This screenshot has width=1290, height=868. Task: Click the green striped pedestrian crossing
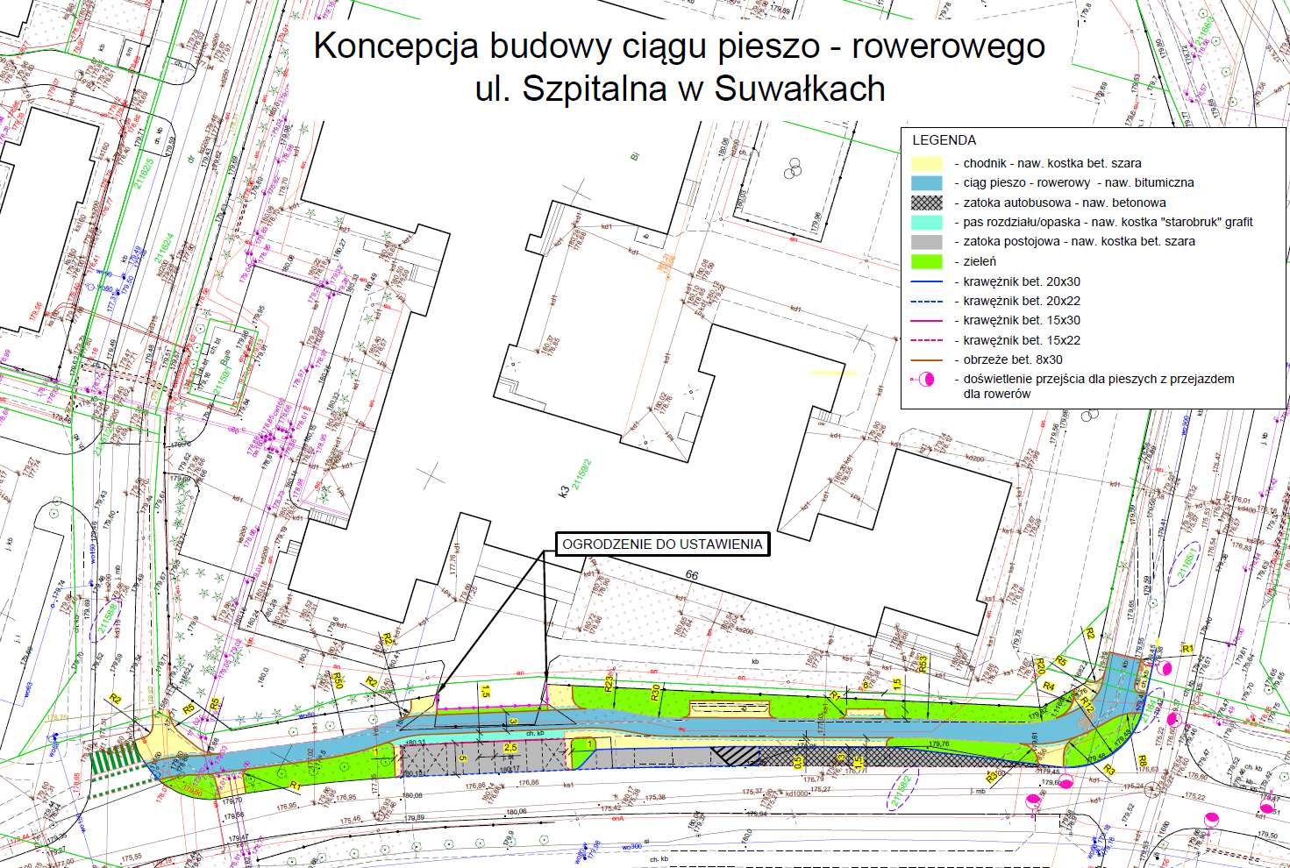click(117, 759)
